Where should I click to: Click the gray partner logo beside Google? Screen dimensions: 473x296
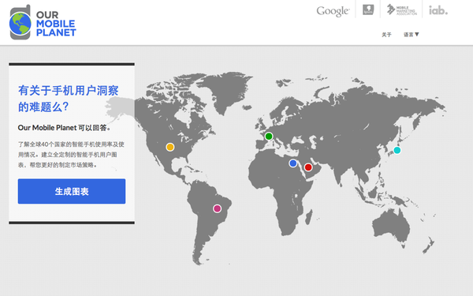(368, 9)
